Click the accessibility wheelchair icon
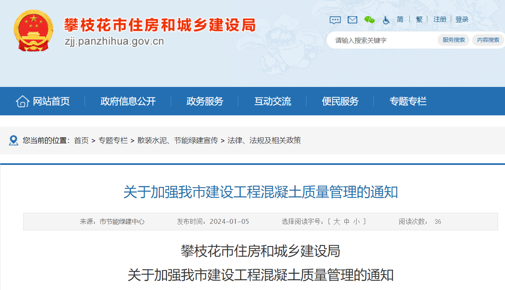This screenshot has width=505, height=290. pyautogui.click(x=385, y=19)
